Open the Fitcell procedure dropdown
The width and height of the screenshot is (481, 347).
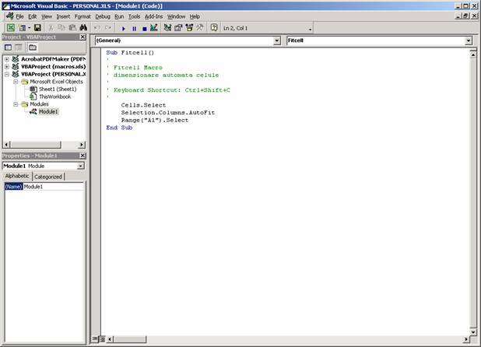[x=468, y=40]
